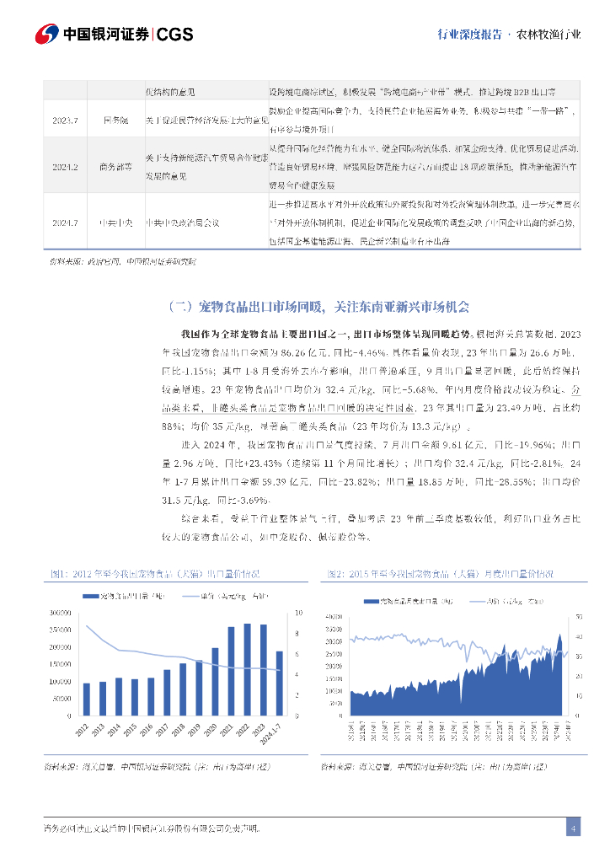This screenshot has width=610, height=863.
Task: Select the table cell '2024.7'
Action: click(65, 222)
